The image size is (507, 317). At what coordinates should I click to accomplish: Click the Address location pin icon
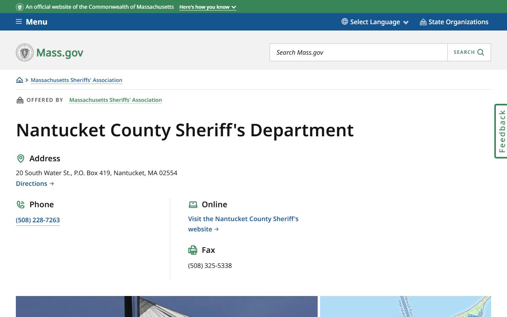coord(21,158)
